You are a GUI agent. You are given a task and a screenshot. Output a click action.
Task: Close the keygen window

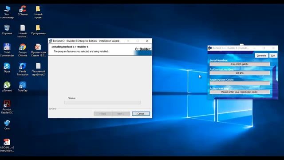273,48
